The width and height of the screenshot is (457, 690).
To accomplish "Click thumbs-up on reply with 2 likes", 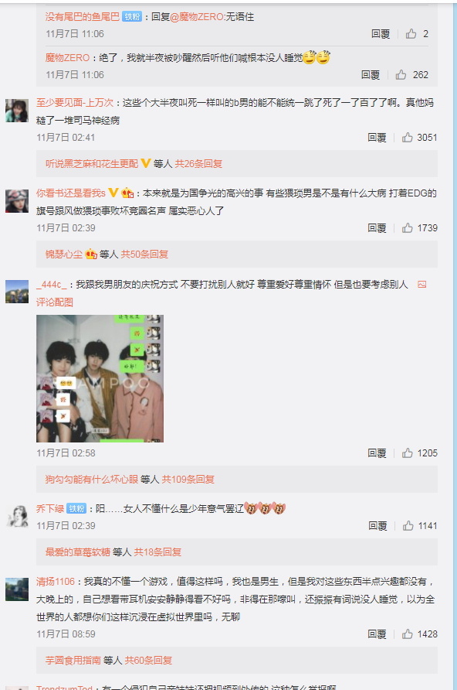I will (411, 34).
